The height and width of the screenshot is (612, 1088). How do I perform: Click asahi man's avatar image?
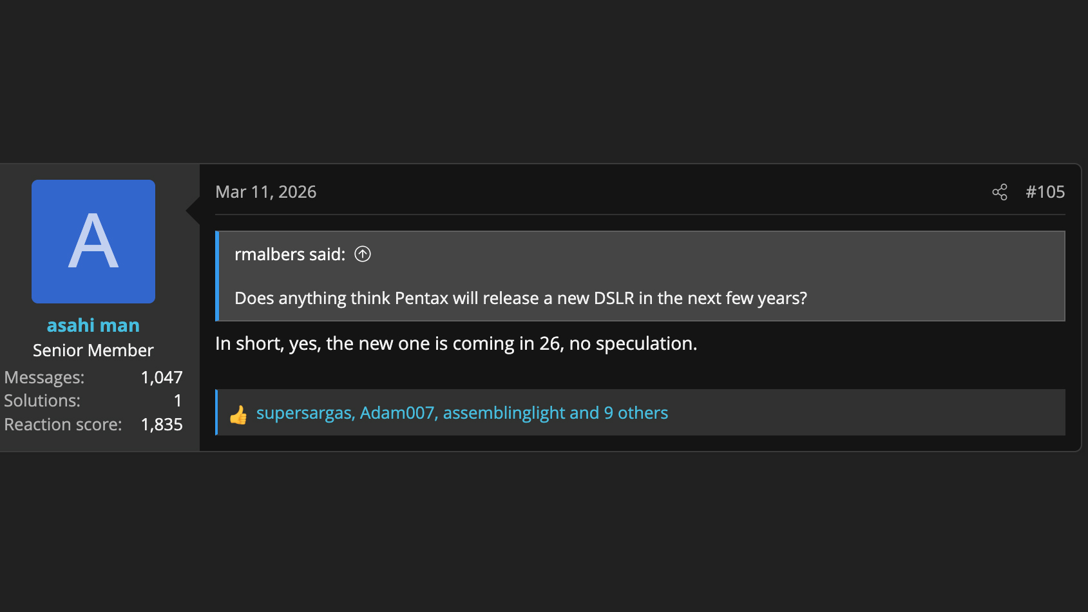[93, 242]
